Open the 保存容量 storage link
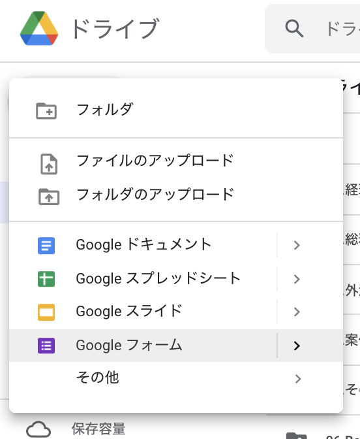Image resolution: width=360 pixels, height=439 pixels. point(98,429)
